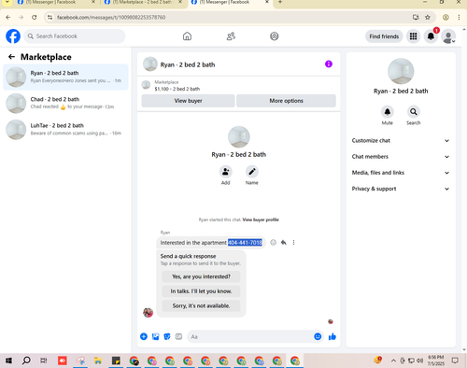
Task: Choose a GIF icon in composer
Action: click(178, 336)
